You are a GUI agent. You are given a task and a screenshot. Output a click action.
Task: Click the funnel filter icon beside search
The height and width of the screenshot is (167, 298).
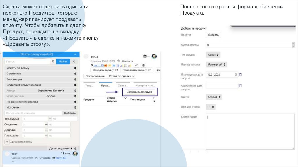click(53, 61)
